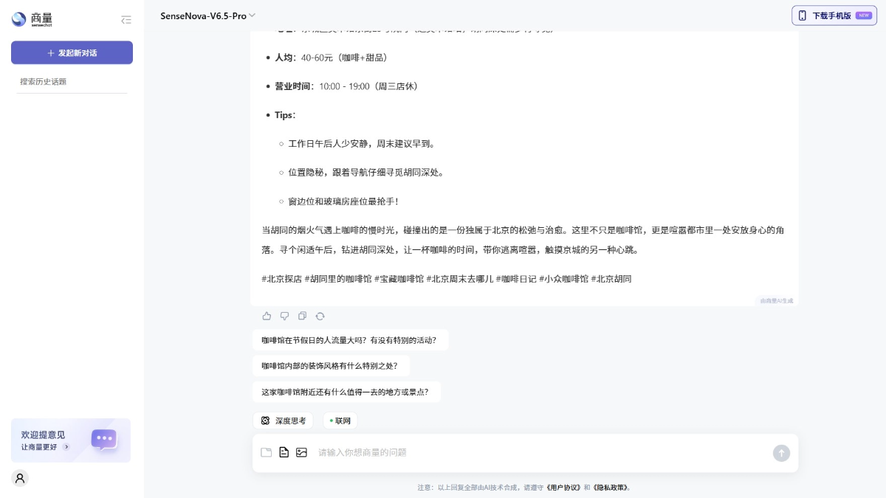Select the decoration style suggested question
This screenshot has height=498, width=886.
click(x=331, y=365)
